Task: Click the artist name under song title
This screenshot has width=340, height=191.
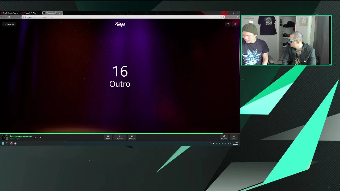Action: 15,139
